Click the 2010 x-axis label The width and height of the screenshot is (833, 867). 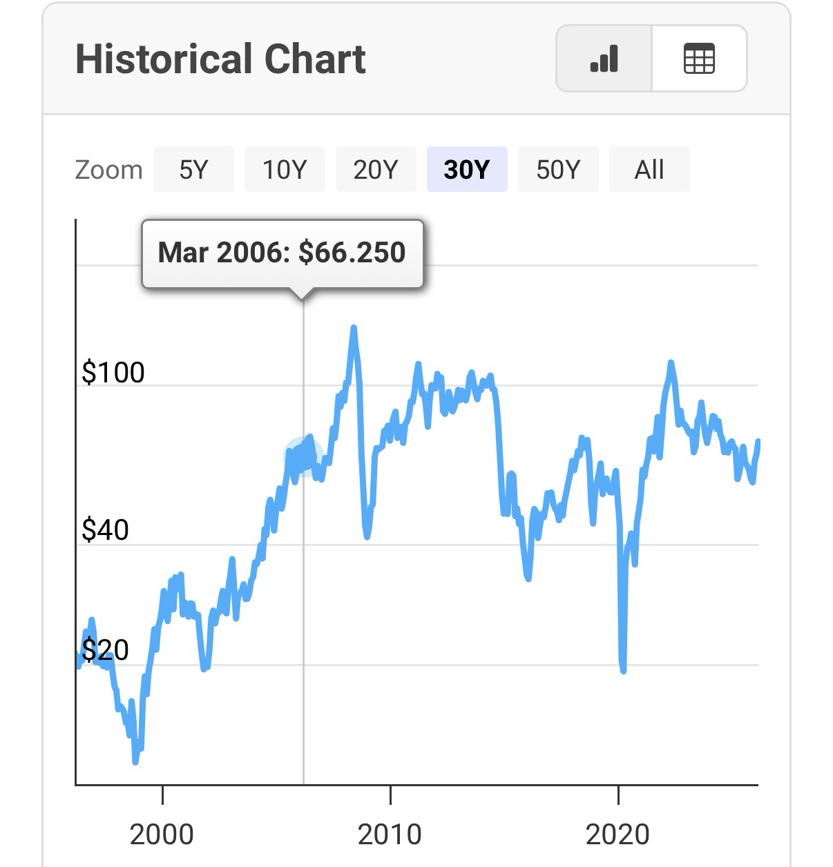390,834
